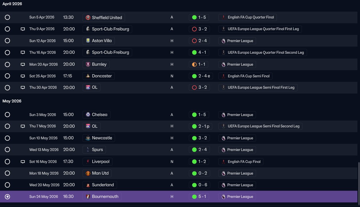360x207 pixels.
Task: Open the 2 - 1 p OL result
Action: (x=201, y=126)
